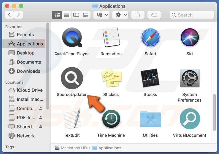Select the PDF-In... volume in sidebar
The height and width of the screenshot is (154, 219).
click(x=22, y=118)
